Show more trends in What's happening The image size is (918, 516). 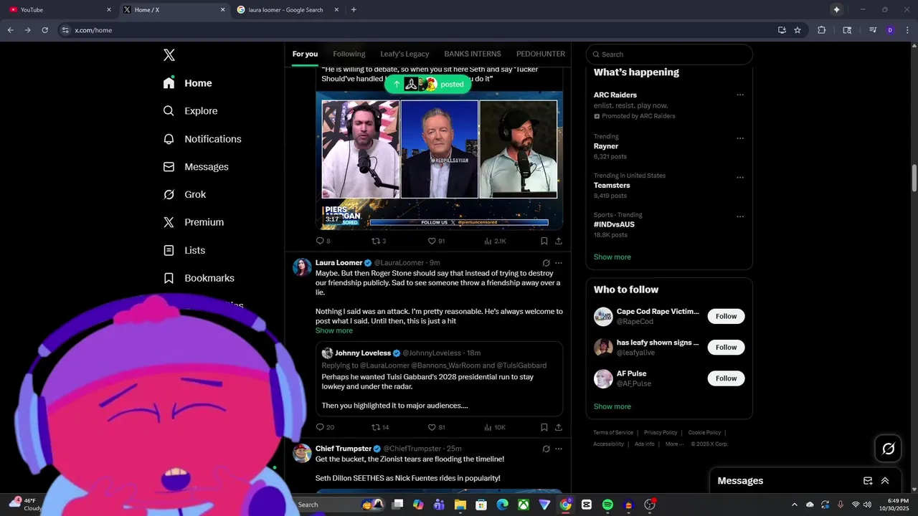tap(612, 257)
